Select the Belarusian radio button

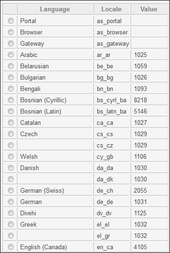(x=11, y=66)
